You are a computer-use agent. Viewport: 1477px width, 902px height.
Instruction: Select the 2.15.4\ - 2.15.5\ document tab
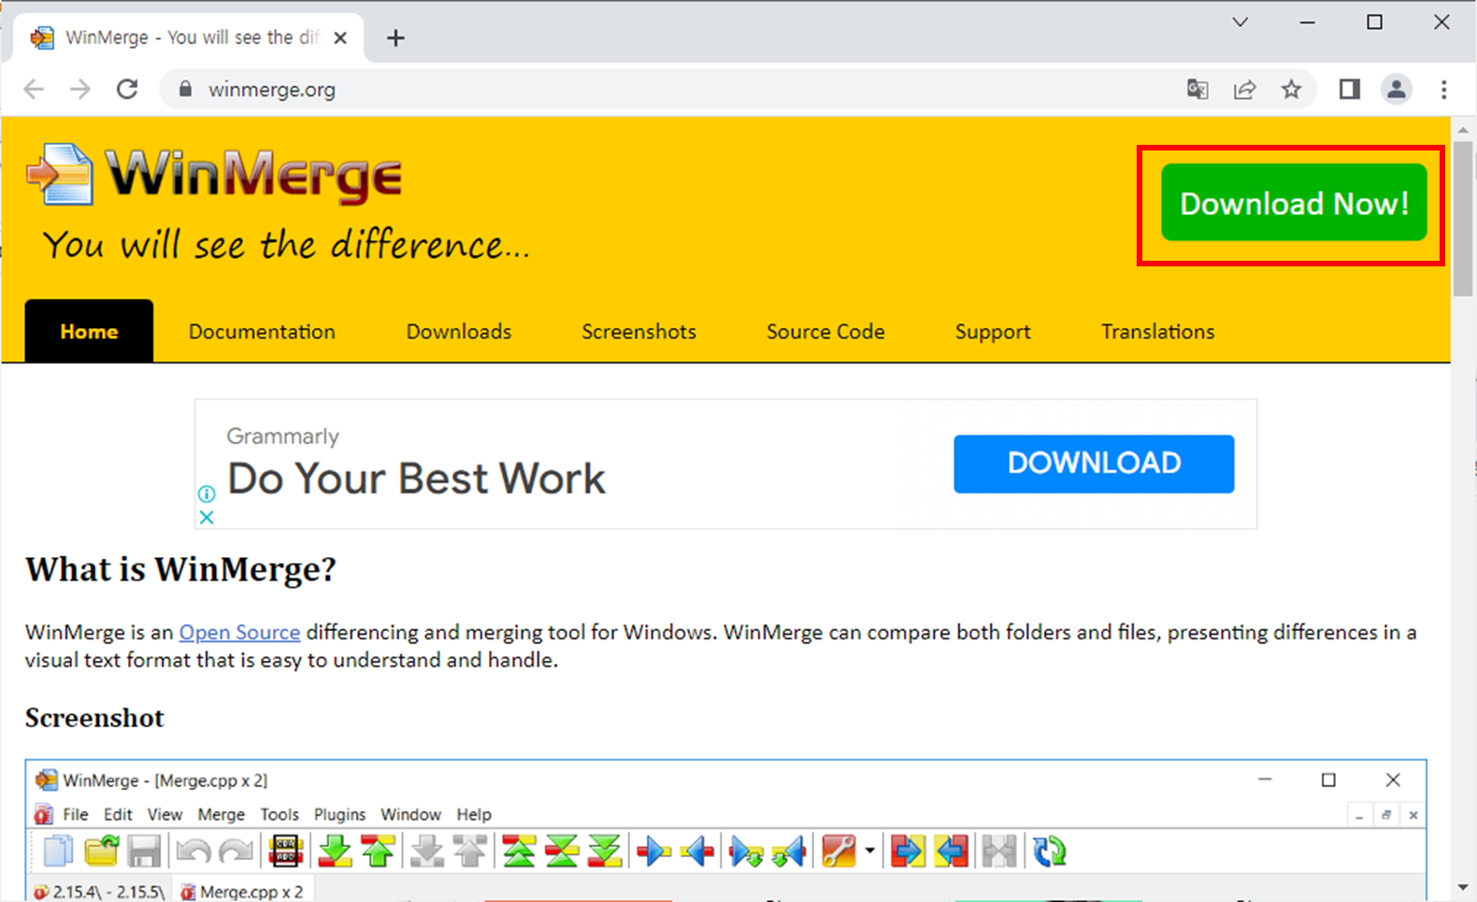pyautogui.click(x=101, y=891)
